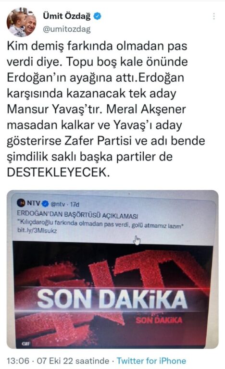The image size is (225, 369).
Task: Click the Kılıçdaroğlu quote line in embedded tweet
Action: click(100, 224)
